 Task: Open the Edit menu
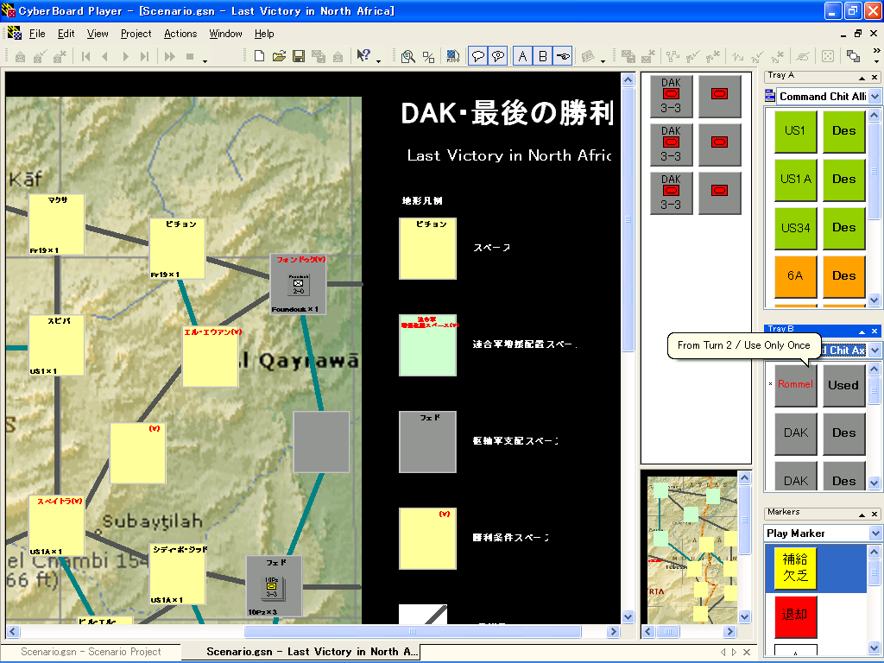pos(66,34)
